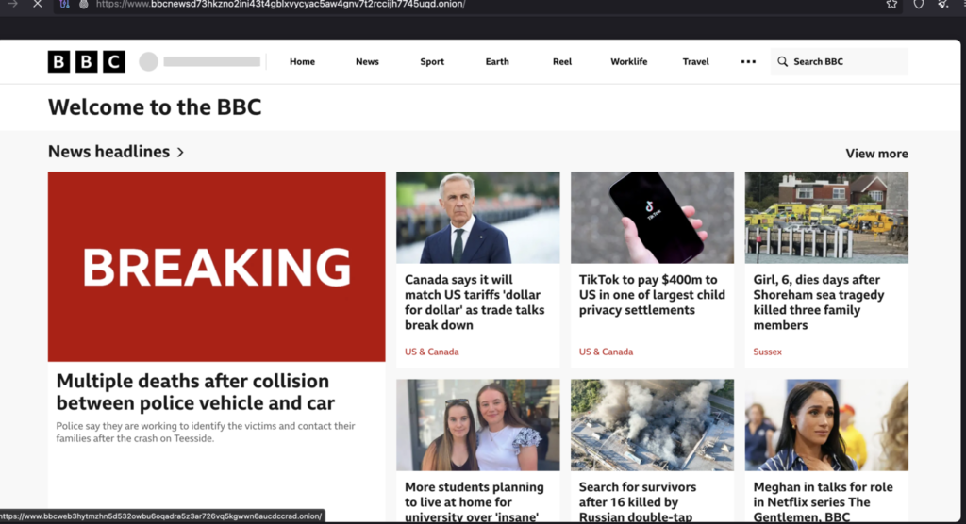Open the smoking buildings aerial photo
Screen dimensions: 966x524
652,425
